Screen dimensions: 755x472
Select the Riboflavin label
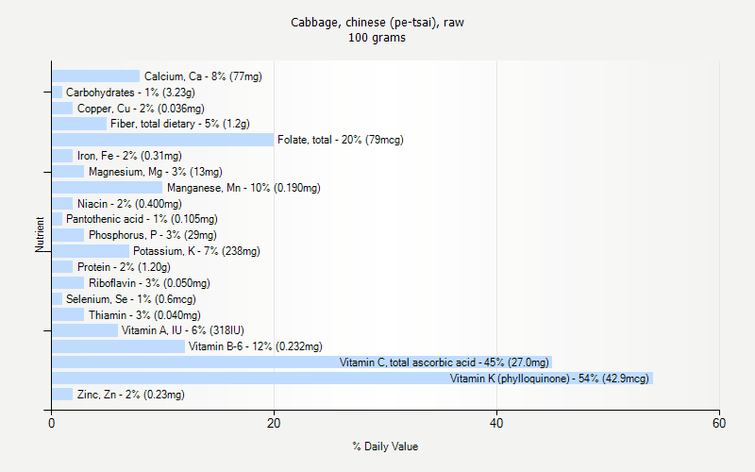(149, 283)
